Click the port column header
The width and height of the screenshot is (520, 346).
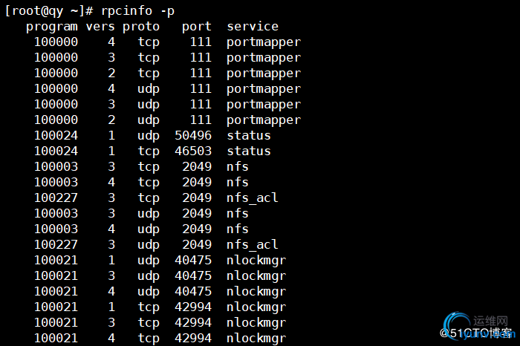(x=197, y=27)
